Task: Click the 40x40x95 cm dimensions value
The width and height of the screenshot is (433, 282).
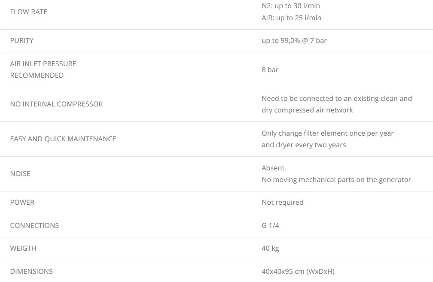Action: (298, 271)
